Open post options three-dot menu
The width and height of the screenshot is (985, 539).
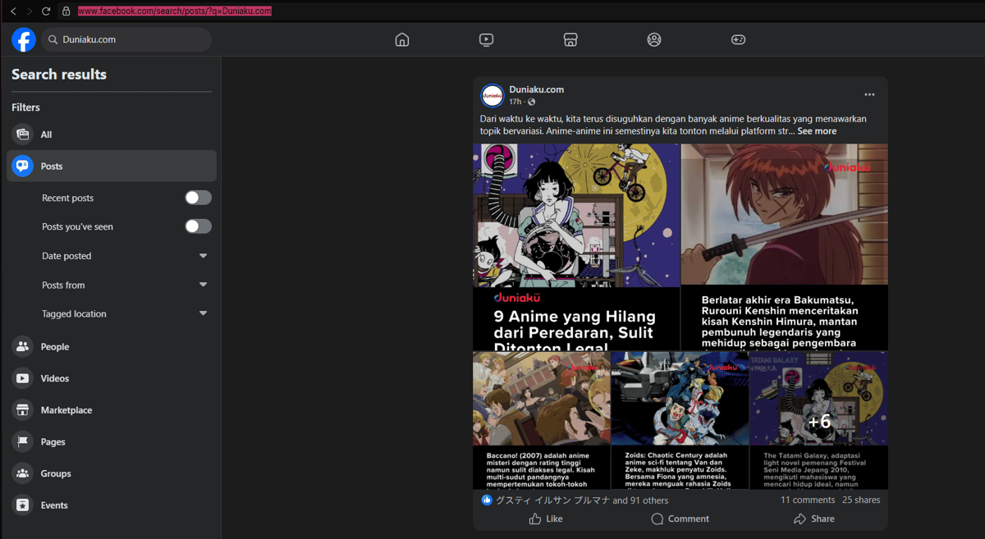869,95
